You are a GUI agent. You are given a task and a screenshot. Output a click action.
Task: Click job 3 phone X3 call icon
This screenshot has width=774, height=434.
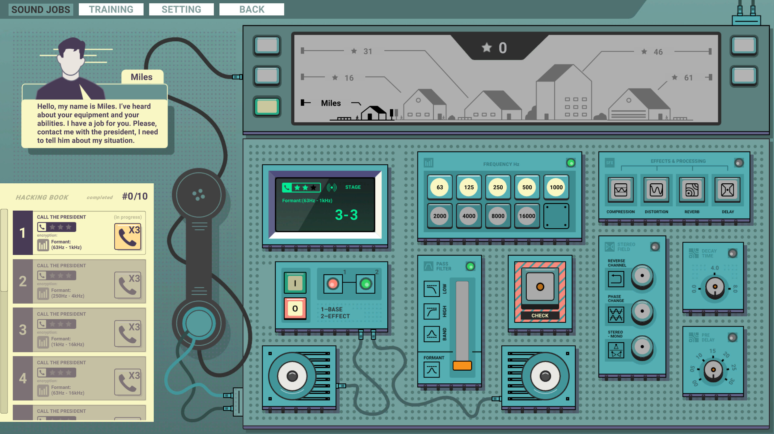pos(128,334)
